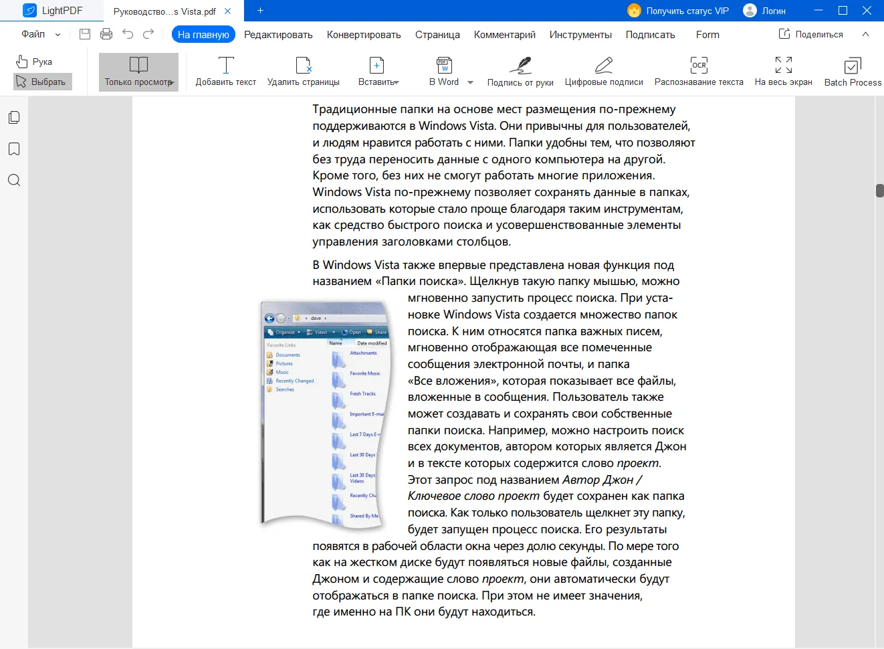Click the italic phrase Автор Джон /

(x=602, y=480)
